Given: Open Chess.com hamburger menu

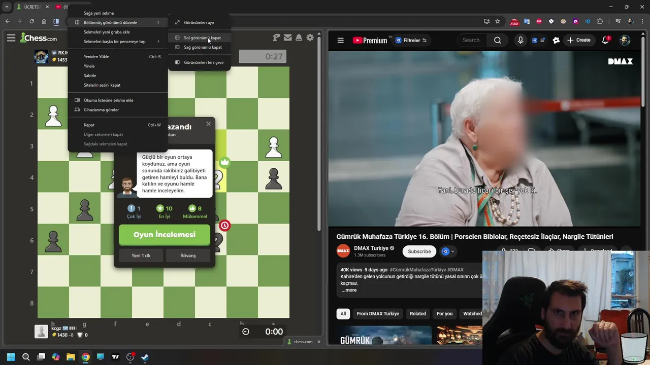Looking at the screenshot, I should click(11, 38).
